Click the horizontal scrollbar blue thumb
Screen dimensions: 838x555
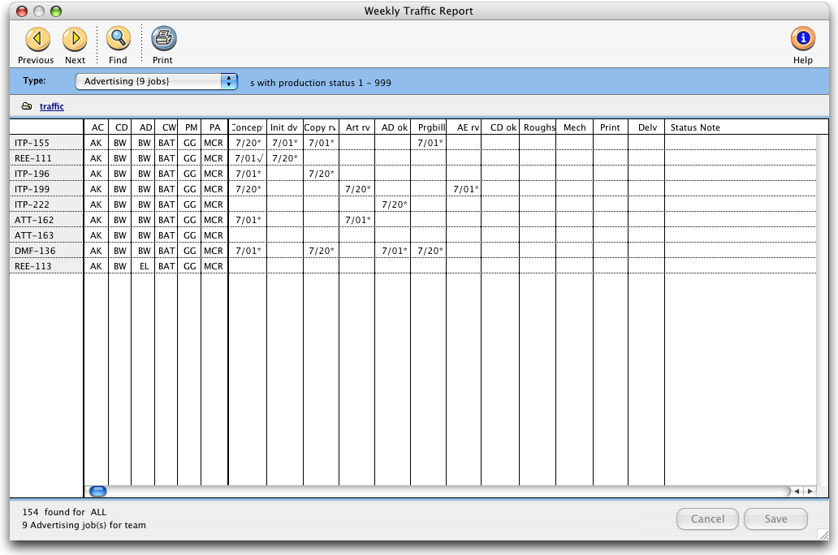pyautogui.click(x=98, y=491)
